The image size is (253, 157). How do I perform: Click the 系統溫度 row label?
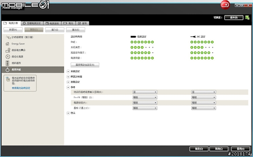coord(76,47)
